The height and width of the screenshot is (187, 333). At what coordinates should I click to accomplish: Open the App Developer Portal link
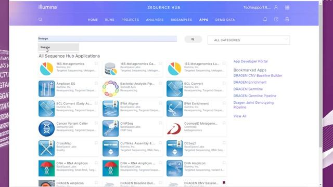coord(250,61)
